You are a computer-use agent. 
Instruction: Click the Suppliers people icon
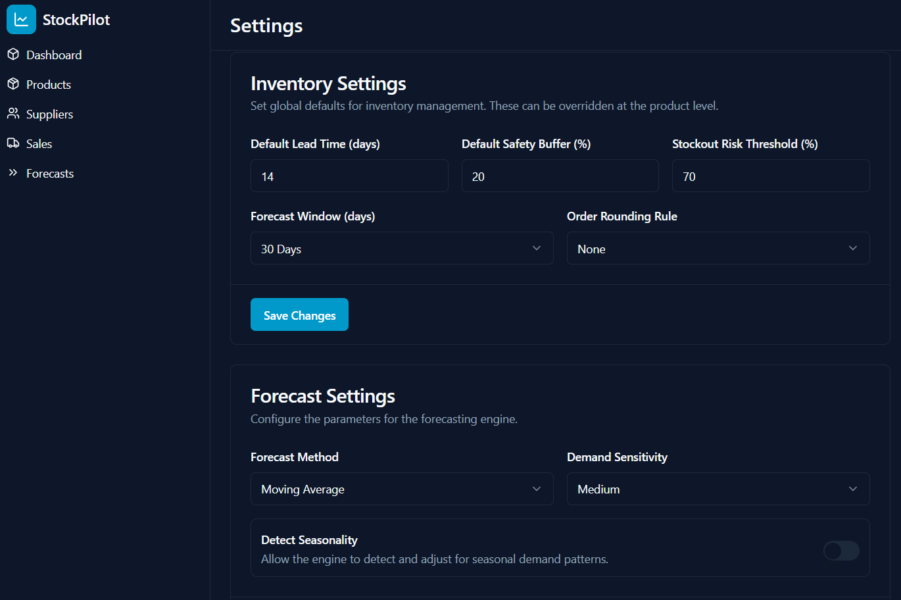pos(13,114)
